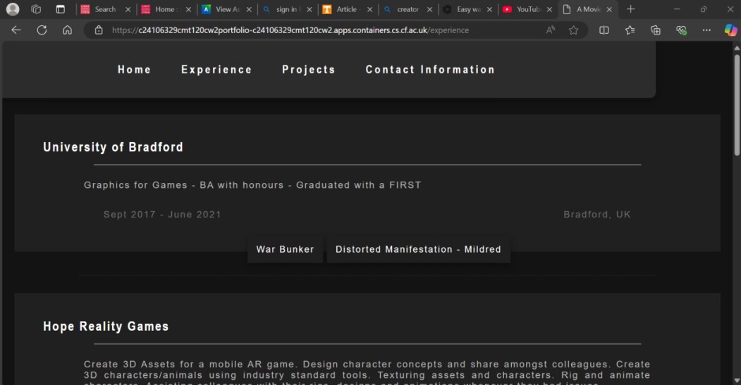This screenshot has height=385, width=741.
Task: Select the Hope Reality Games heading
Action: pos(106,327)
